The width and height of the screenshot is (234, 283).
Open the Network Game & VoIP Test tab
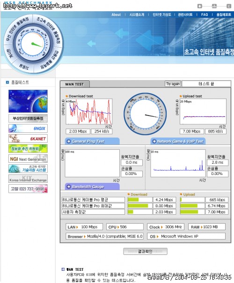point(178,141)
